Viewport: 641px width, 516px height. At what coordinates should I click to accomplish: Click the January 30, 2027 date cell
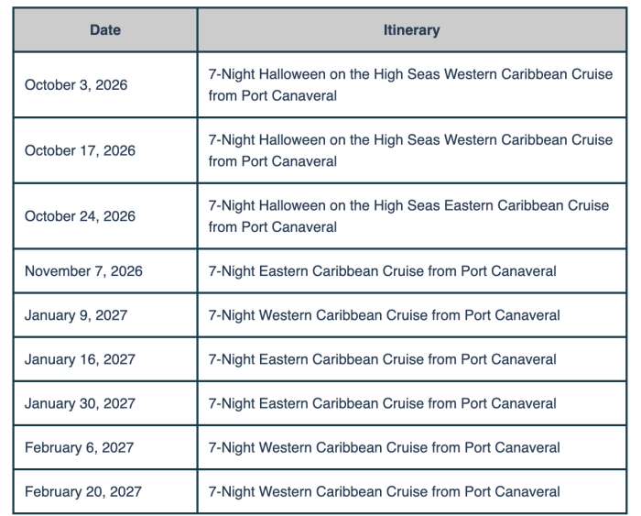80,403
